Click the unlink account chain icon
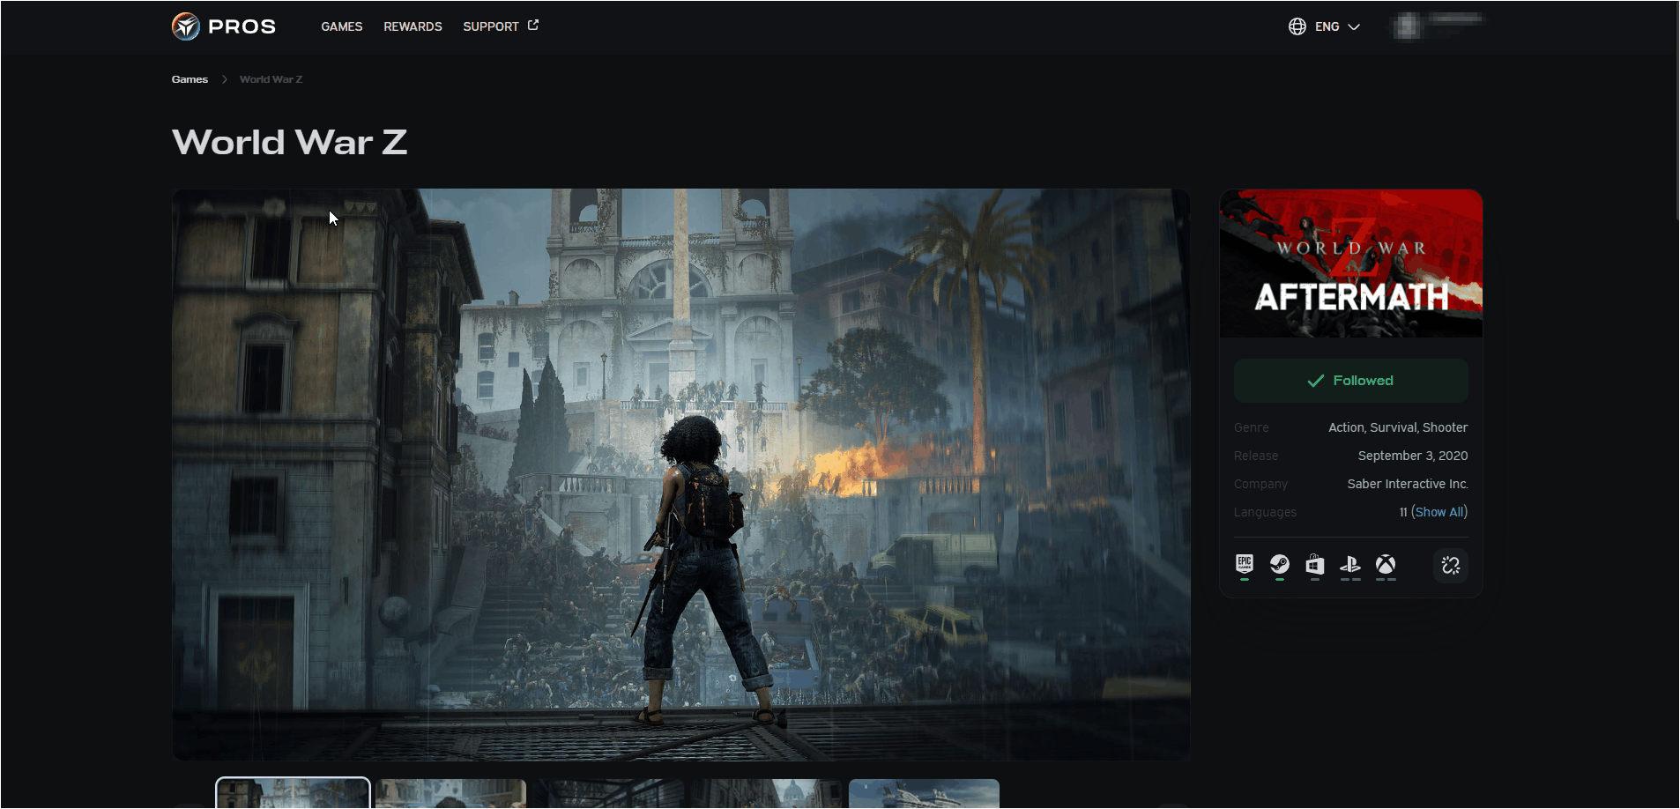The width and height of the screenshot is (1680, 809). coord(1451,565)
